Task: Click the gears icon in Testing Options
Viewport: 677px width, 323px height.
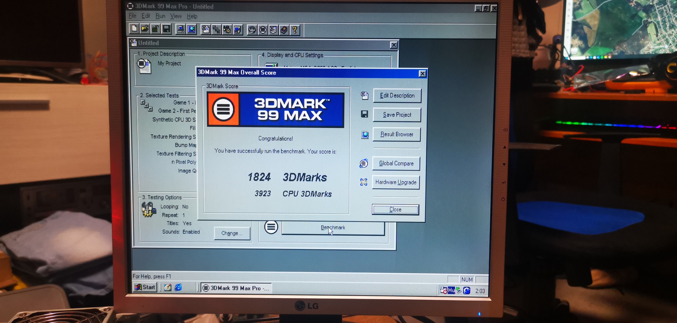Action: coord(149,210)
